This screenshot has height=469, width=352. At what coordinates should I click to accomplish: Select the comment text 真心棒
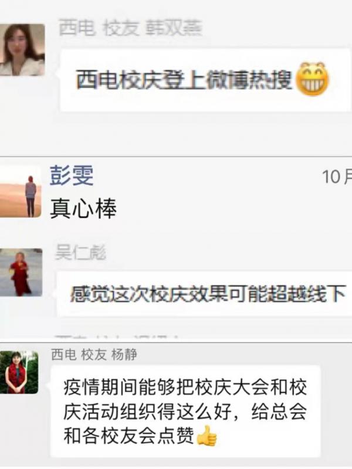[x=83, y=209]
